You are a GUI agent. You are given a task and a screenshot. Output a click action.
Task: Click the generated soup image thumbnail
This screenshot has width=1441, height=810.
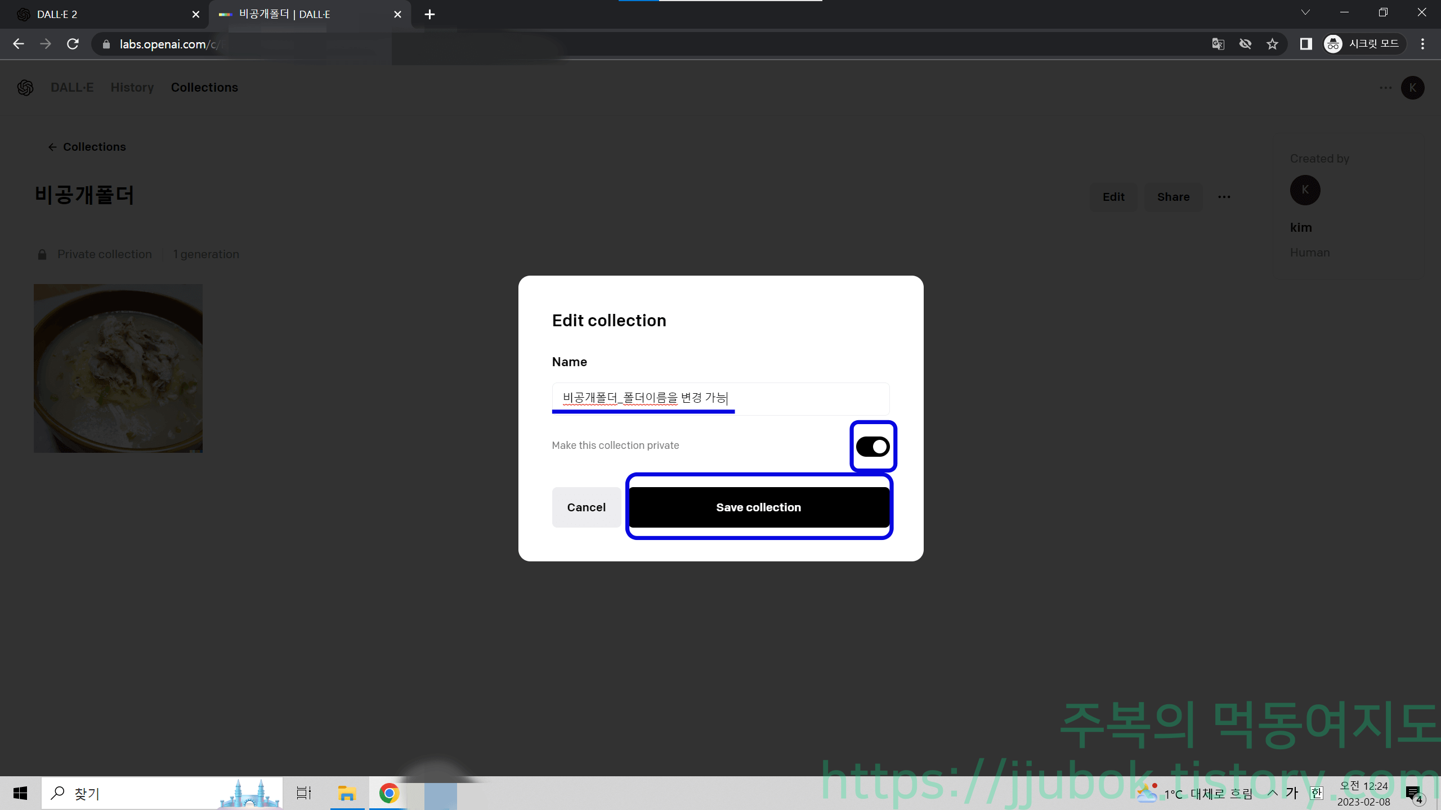tap(118, 368)
